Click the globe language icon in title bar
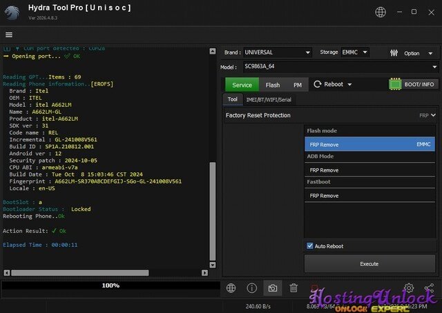Image resolution: width=442 pixels, height=313 pixels. 381,12
